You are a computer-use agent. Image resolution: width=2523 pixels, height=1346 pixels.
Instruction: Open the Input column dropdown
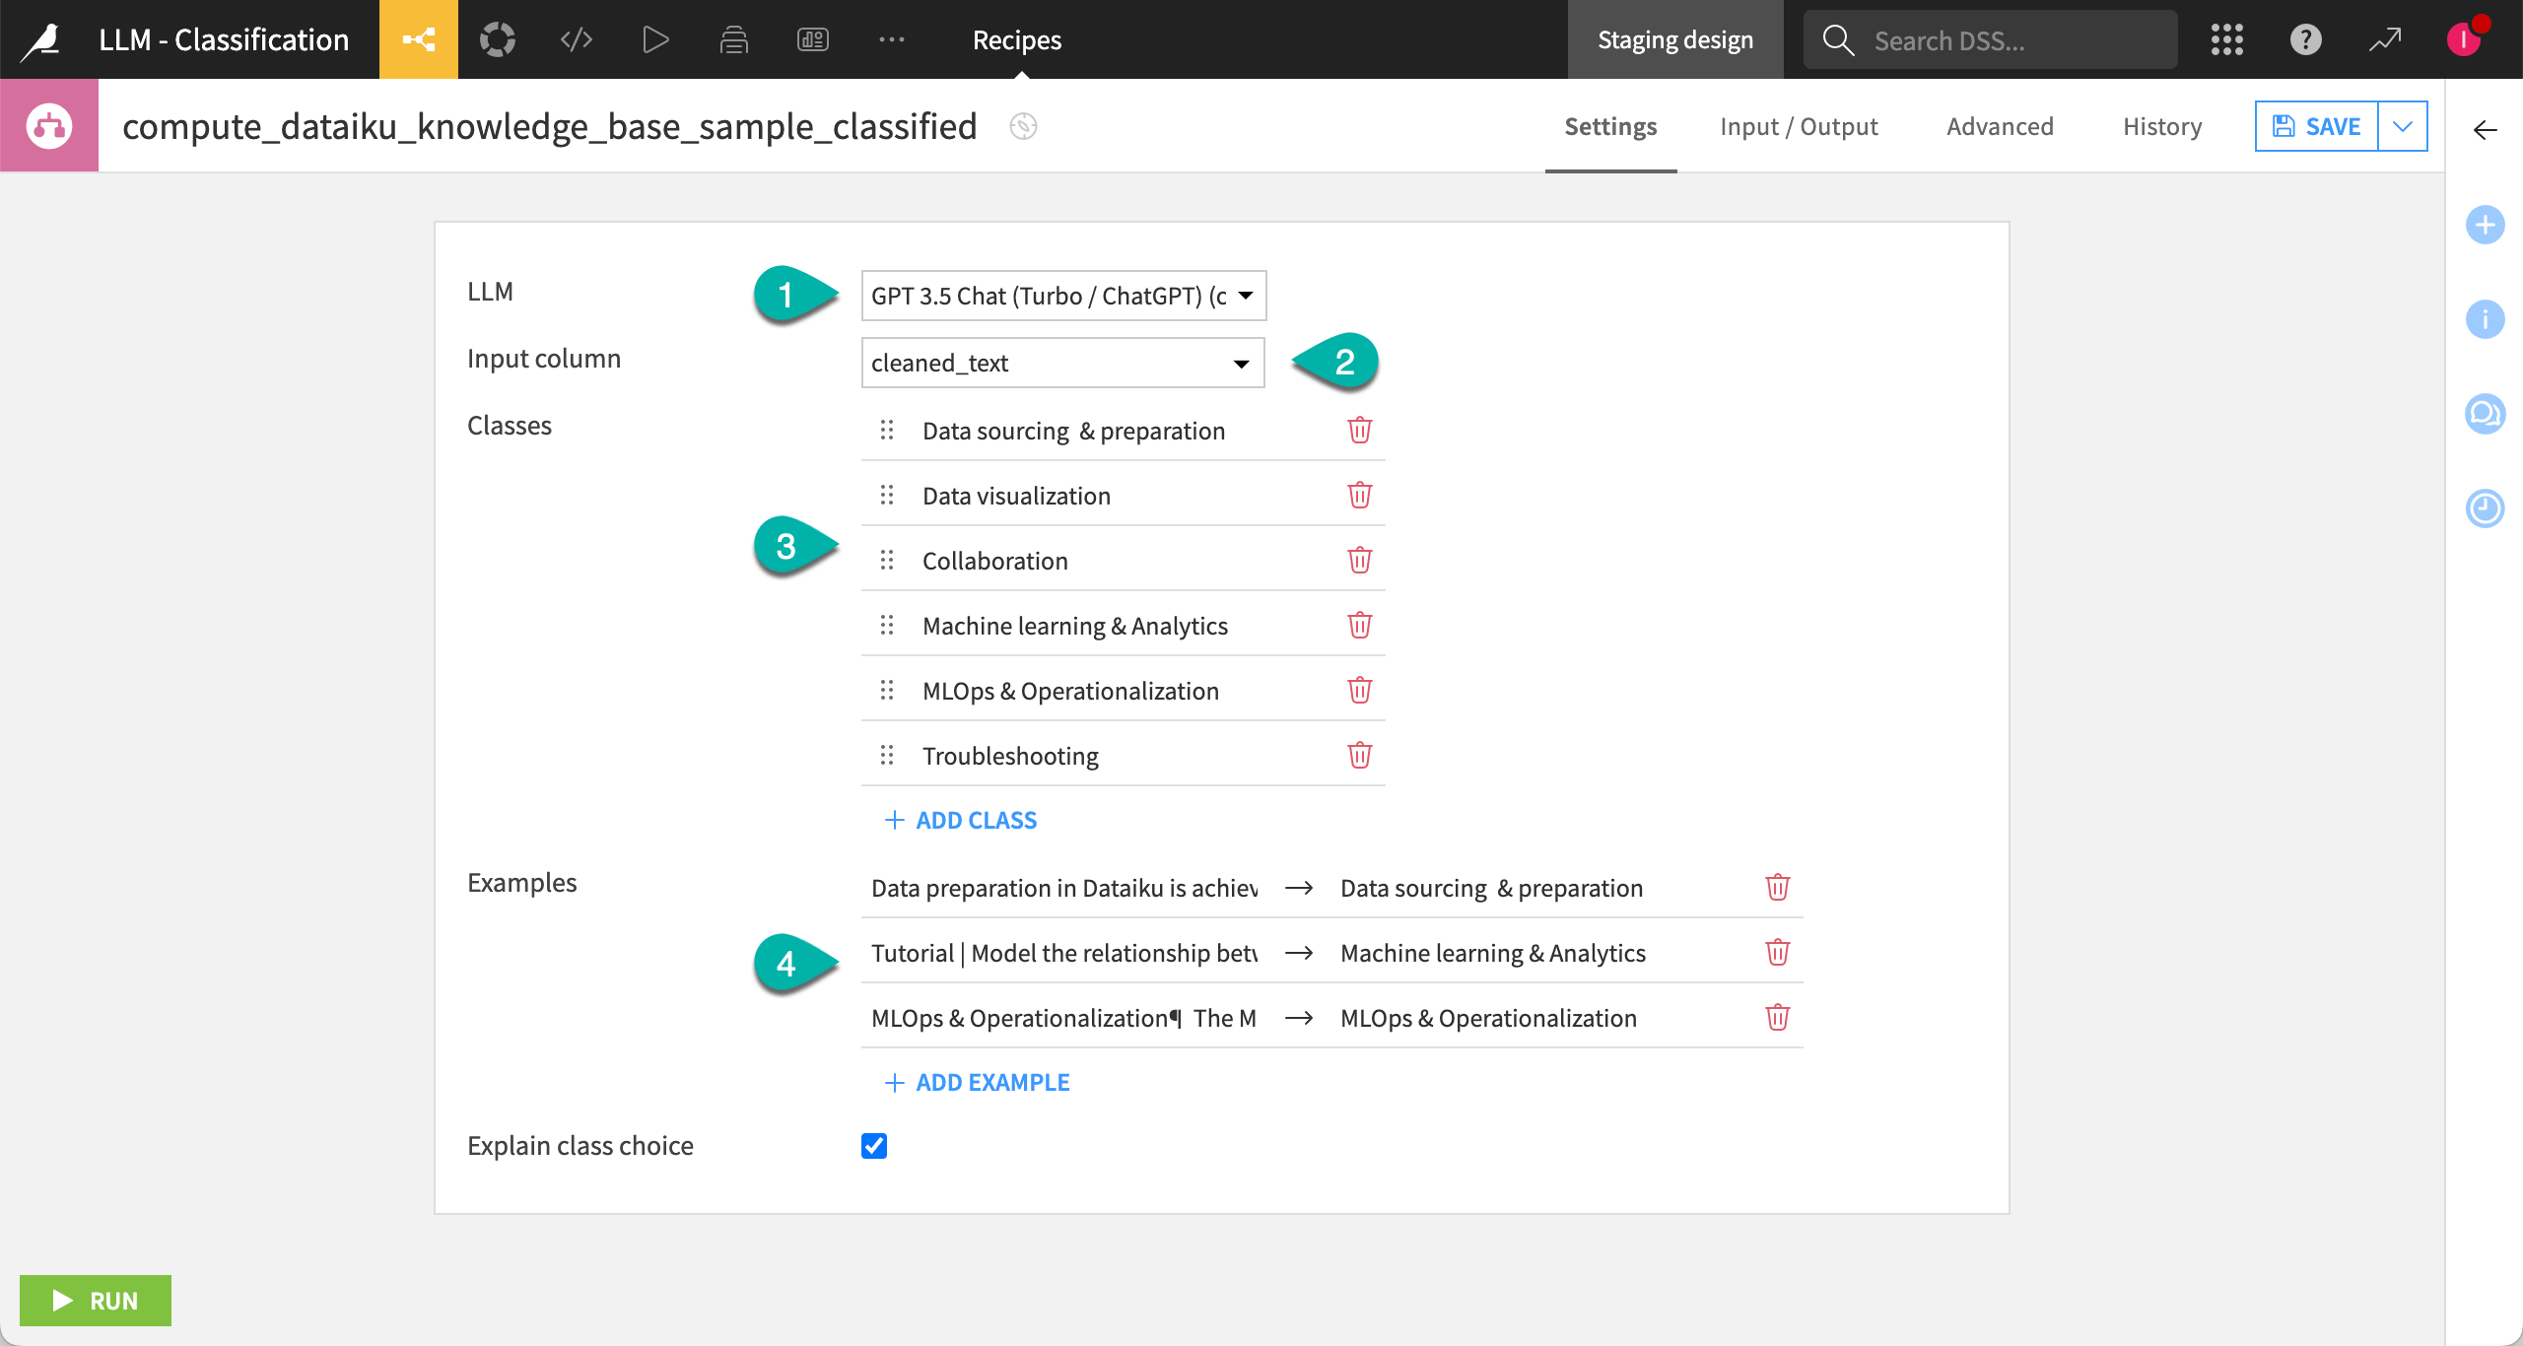(1062, 363)
